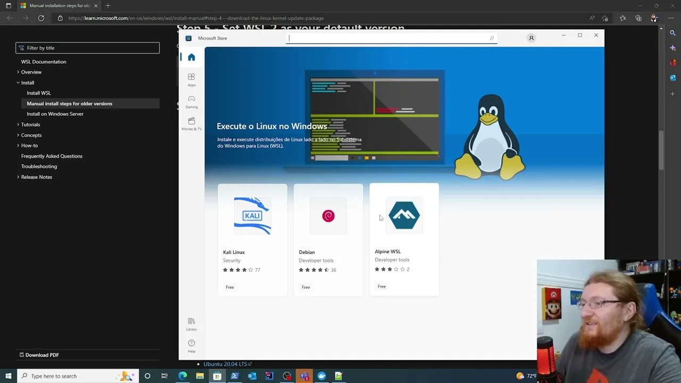The image size is (681, 383).
Task: Open Help in Microsoft Store sidebar
Action: 192,346
